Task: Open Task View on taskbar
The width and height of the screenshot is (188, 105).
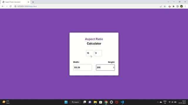Action: [85, 102]
